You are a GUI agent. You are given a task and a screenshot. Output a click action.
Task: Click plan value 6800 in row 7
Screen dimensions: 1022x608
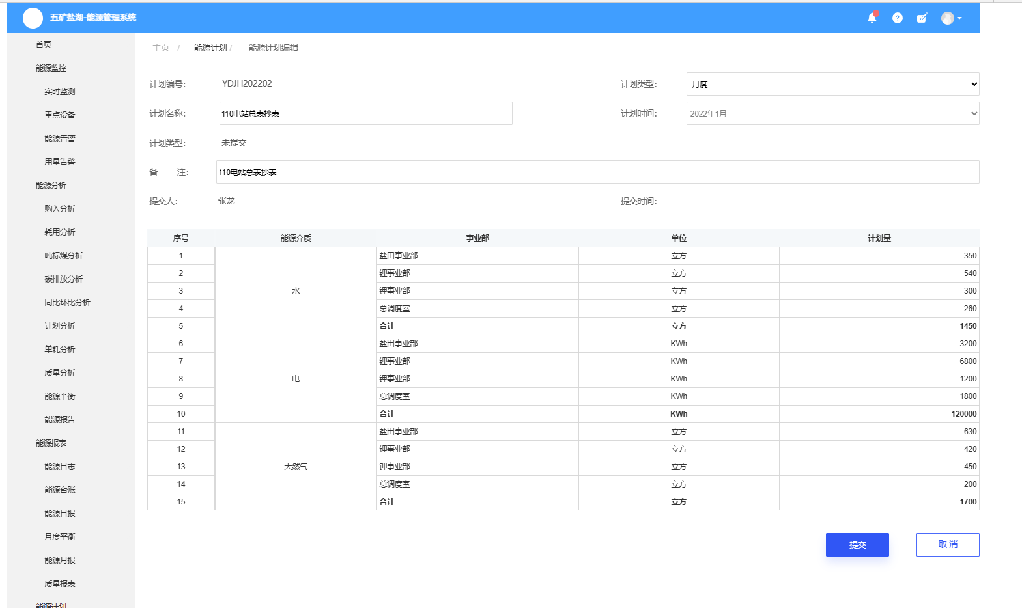(x=968, y=361)
